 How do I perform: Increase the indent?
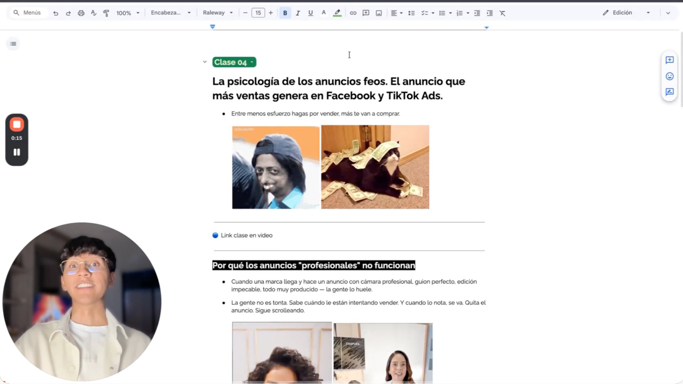pos(490,13)
